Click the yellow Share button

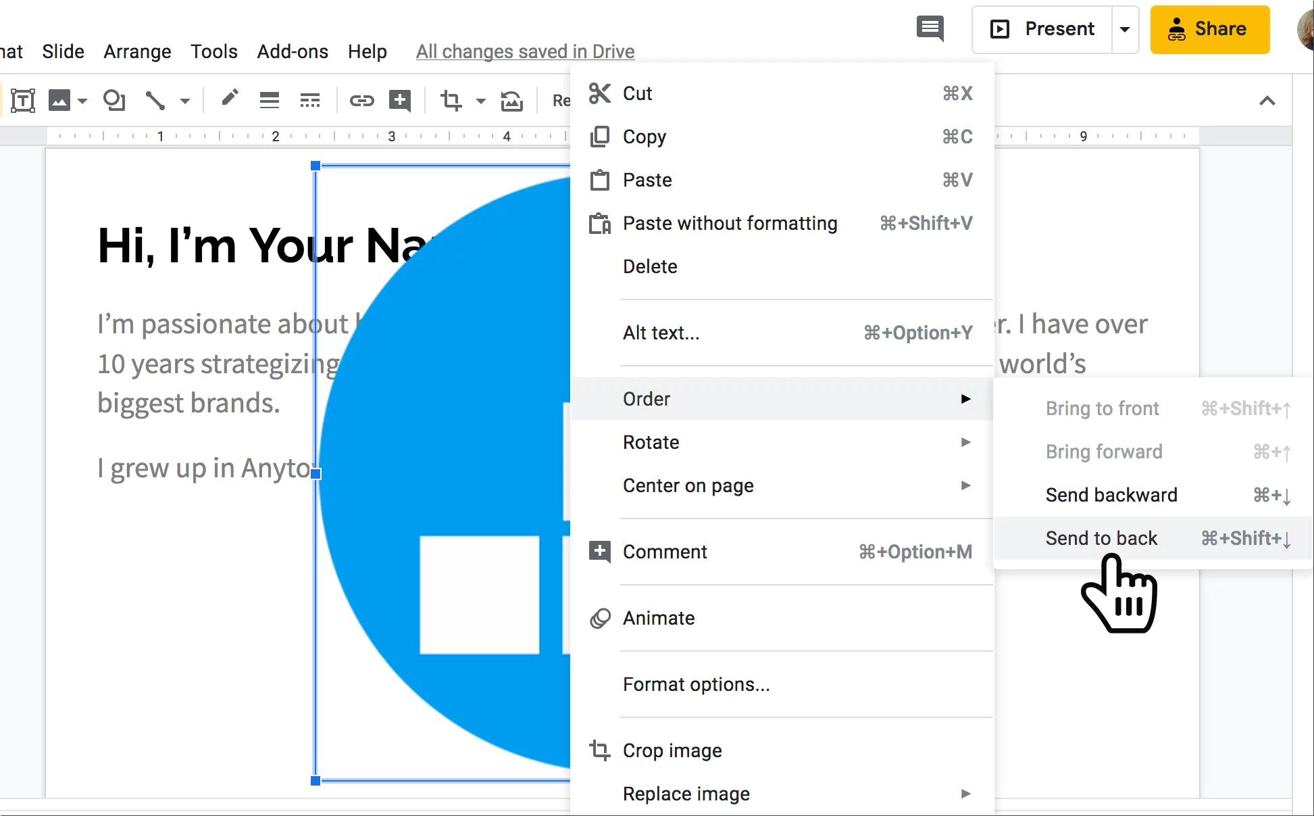[x=1210, y=29]
